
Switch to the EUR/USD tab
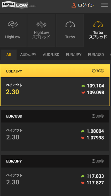(x=96, y=55)
